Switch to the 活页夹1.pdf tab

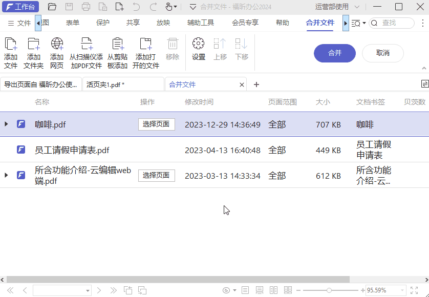click(123, 83)
